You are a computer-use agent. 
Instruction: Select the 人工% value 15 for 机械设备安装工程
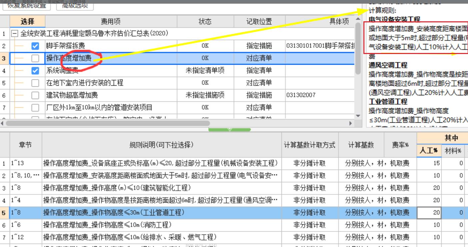(429, 163)
